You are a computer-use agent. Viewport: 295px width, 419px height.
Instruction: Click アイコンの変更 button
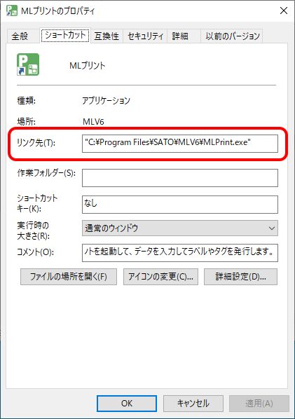click(x=160, y=277)
